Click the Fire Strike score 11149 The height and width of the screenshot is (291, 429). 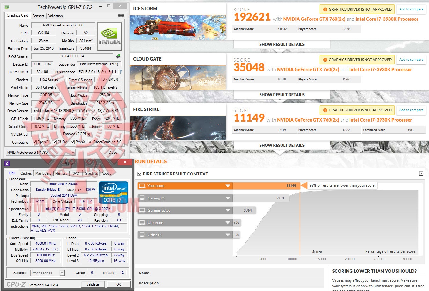click(x=249, y=118)
